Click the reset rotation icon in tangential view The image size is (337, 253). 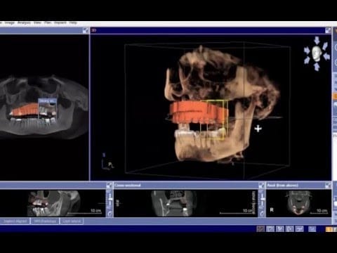pyautogui.click(x=110, y=214)
